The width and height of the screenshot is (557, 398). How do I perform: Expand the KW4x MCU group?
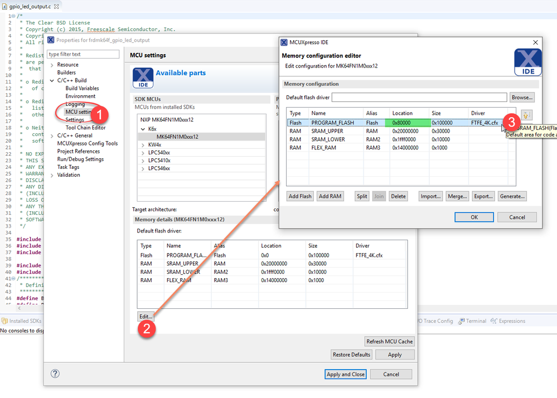coord(143,145)
